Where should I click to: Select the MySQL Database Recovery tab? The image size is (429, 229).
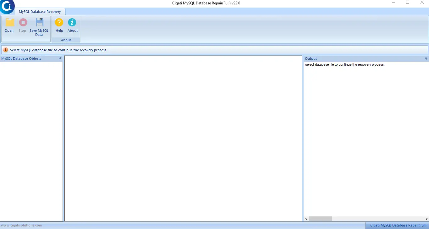coord(40,12)
